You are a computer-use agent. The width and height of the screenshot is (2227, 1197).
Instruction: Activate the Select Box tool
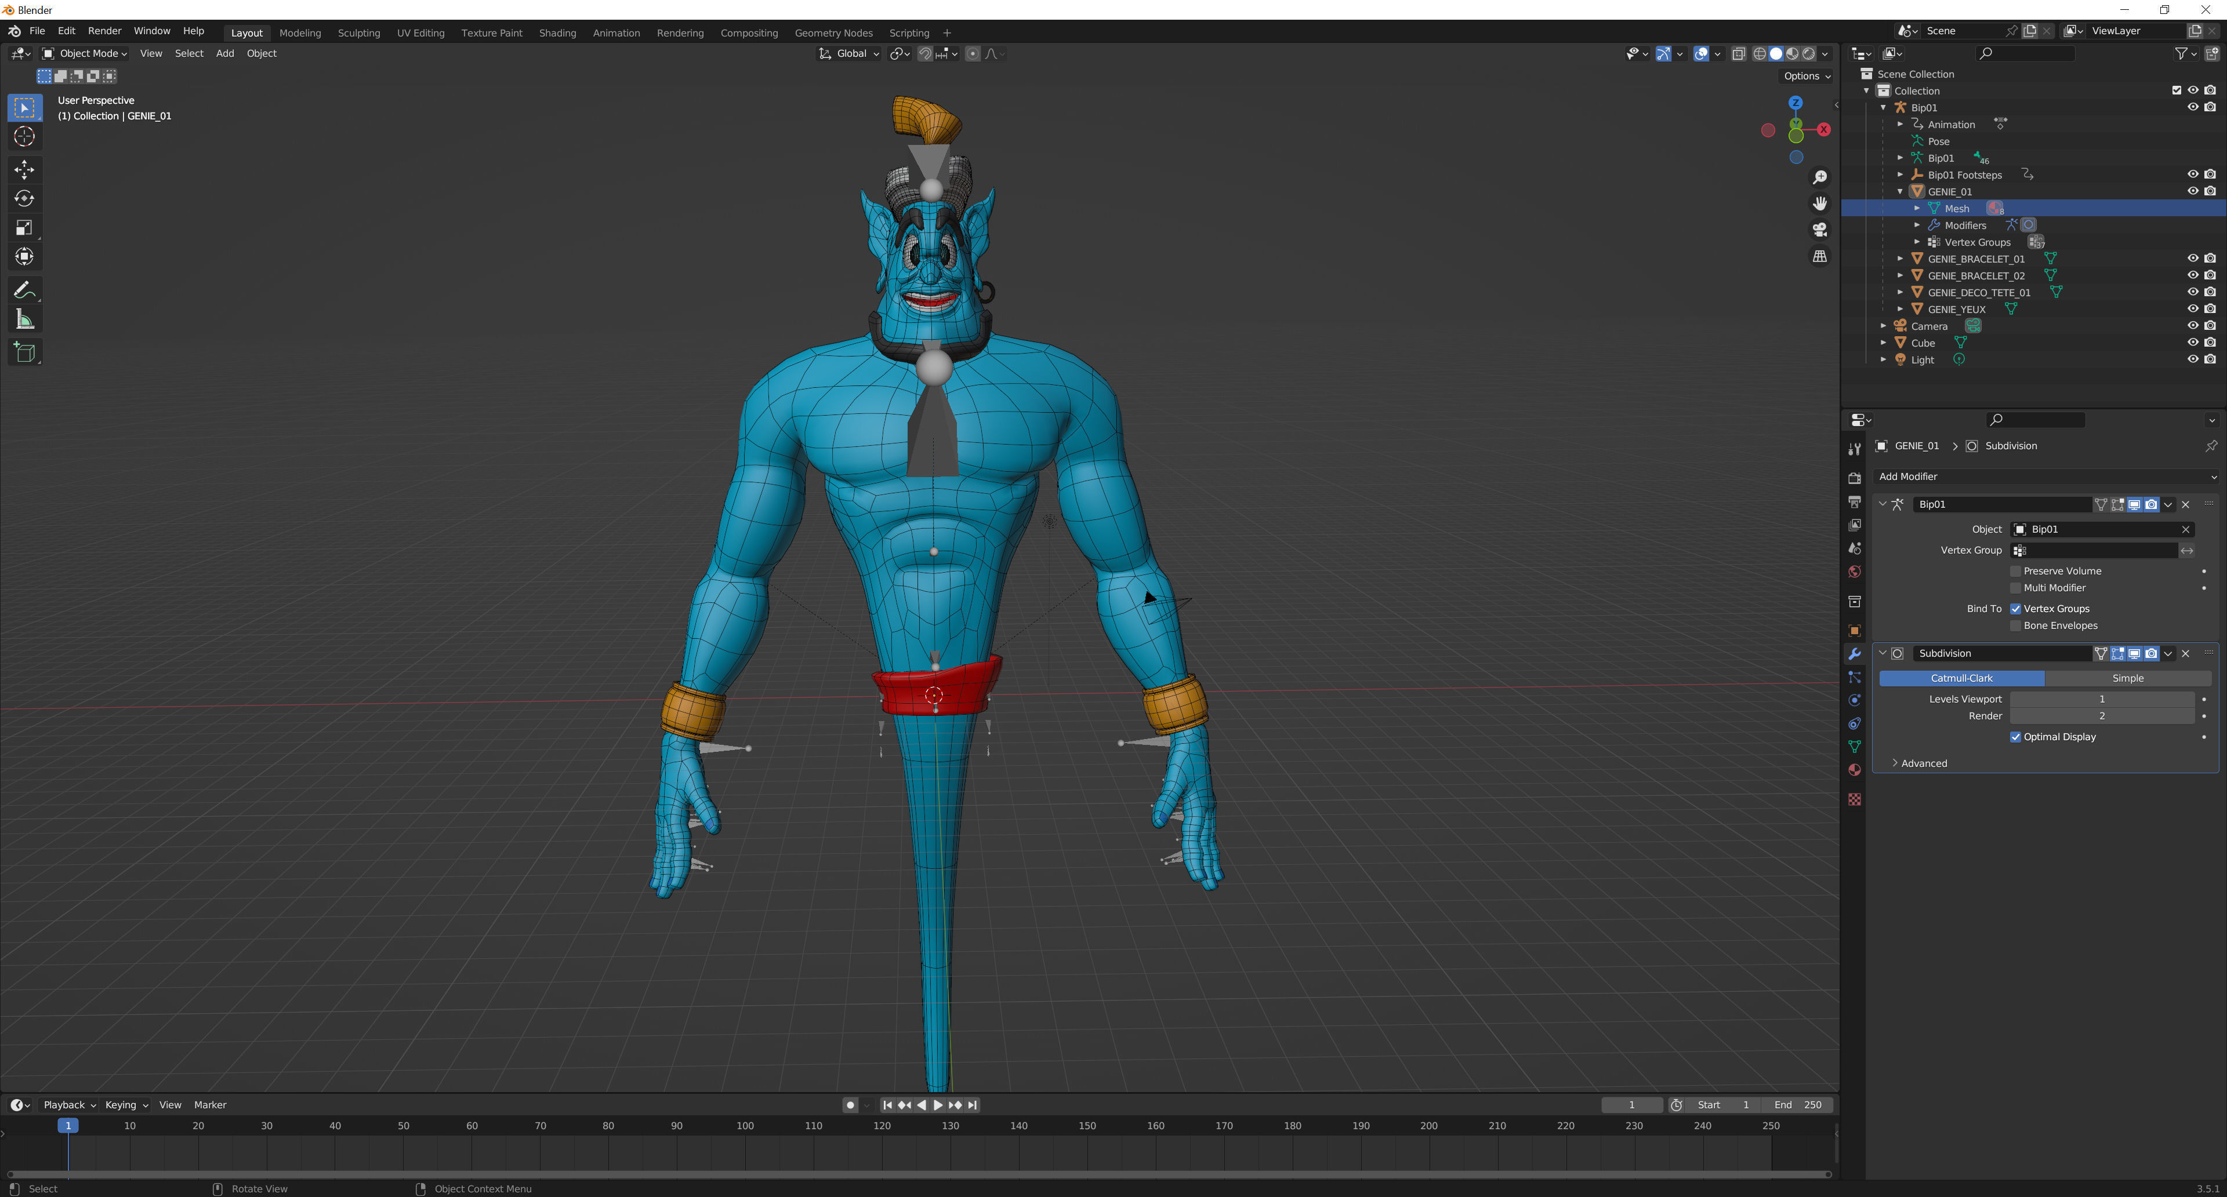point(24,108)
